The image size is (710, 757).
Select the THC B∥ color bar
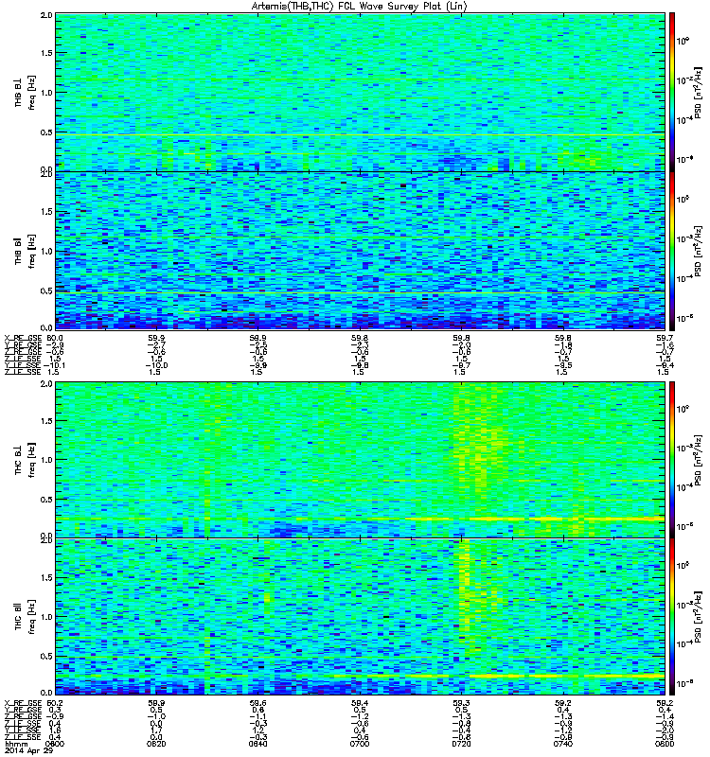click(671, 617)
